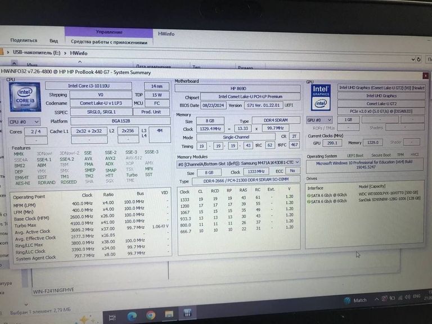Collapse the Explorer navigation pane chevron

(x=14, y=63)
